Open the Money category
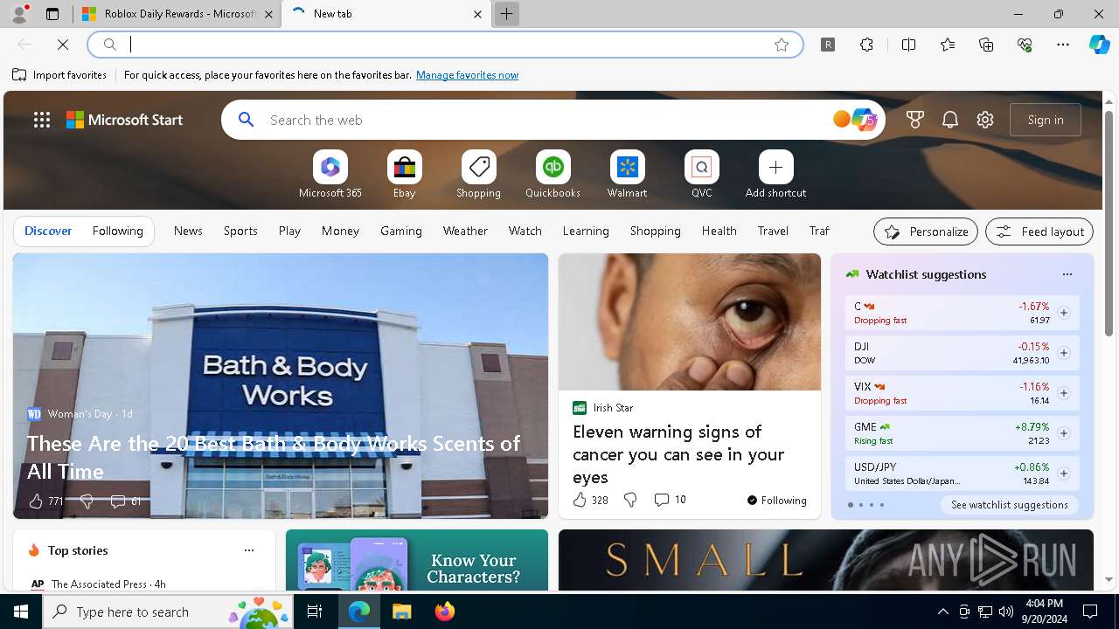The height and width of the screenshot is (629, 1119). 340,231
